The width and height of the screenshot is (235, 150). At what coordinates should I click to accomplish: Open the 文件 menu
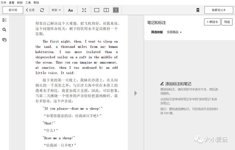pos(3,3)
